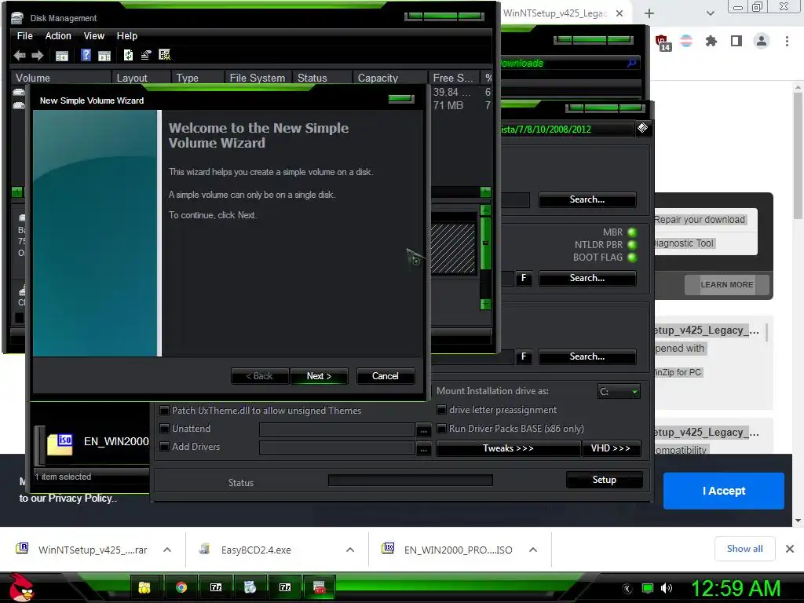Click the disk settings icon at toolbar end
This screenshot has height=603, width=804.
165,55
